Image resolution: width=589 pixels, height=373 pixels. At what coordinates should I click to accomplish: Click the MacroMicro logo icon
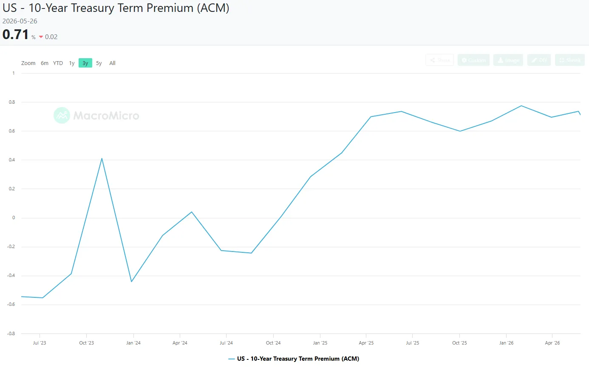62,116
